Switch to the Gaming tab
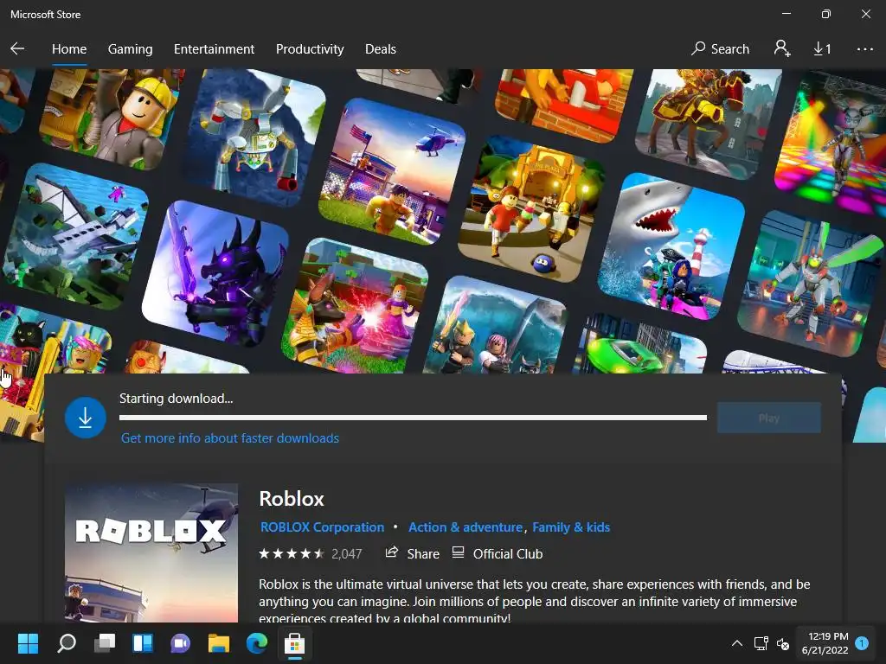Image resolution: width=886 pixels, height=664 pixels. click(130, 49)
